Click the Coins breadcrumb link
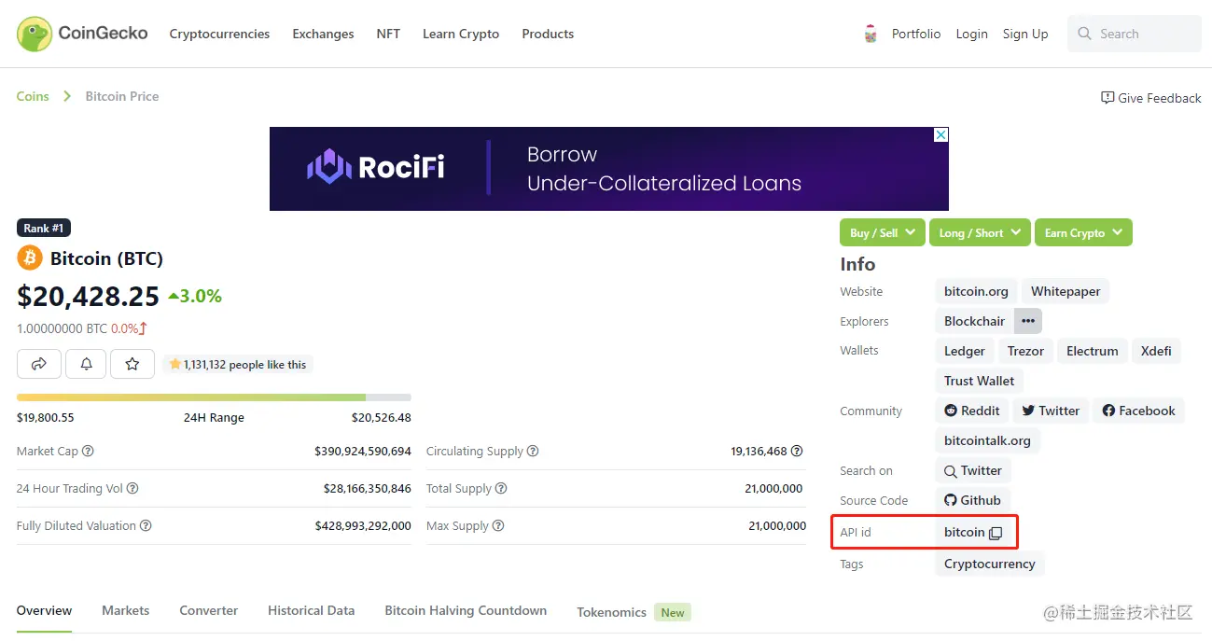Viewport: 1212px width, 641px height. (x=33, y=96)
